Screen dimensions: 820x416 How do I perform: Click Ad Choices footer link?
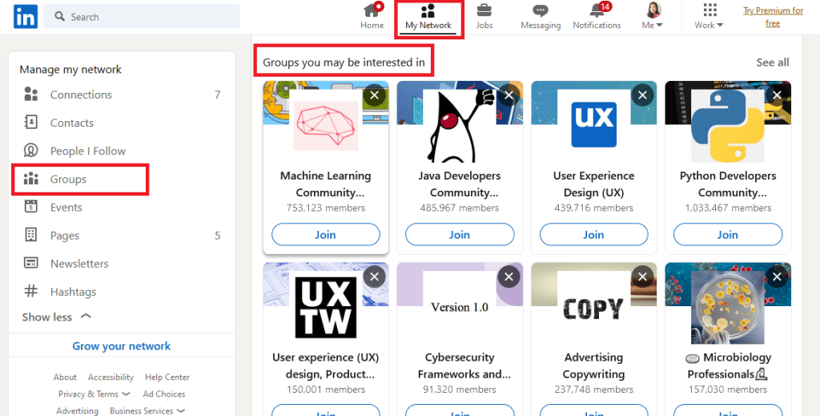(163, 394)
